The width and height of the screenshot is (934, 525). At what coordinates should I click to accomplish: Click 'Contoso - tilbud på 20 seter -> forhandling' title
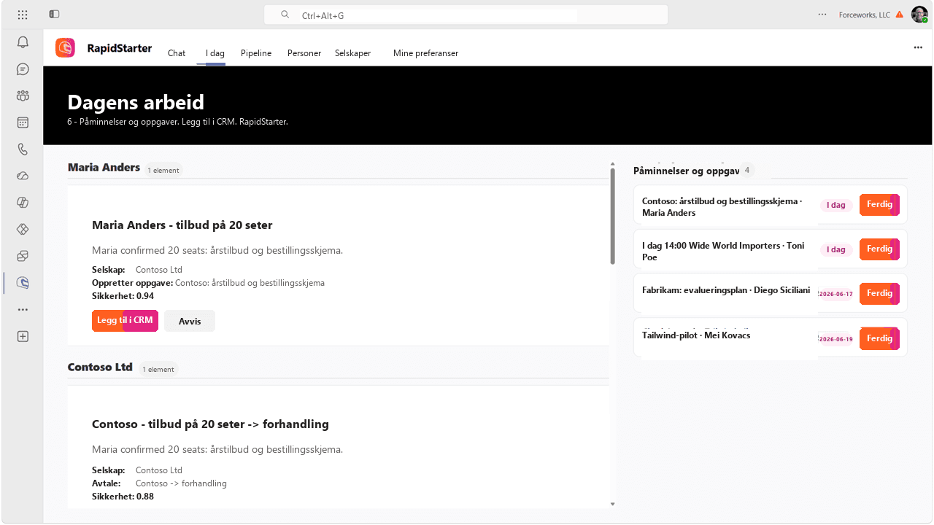(210, 424)
